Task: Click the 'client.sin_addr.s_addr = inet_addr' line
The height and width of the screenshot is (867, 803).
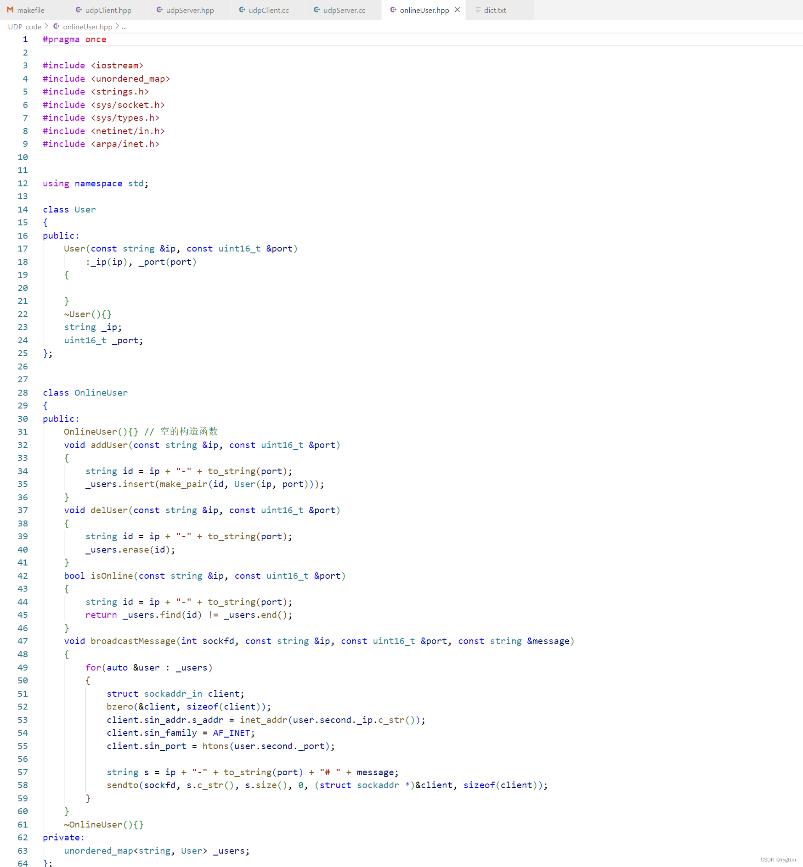Action: tap(266, 720)
